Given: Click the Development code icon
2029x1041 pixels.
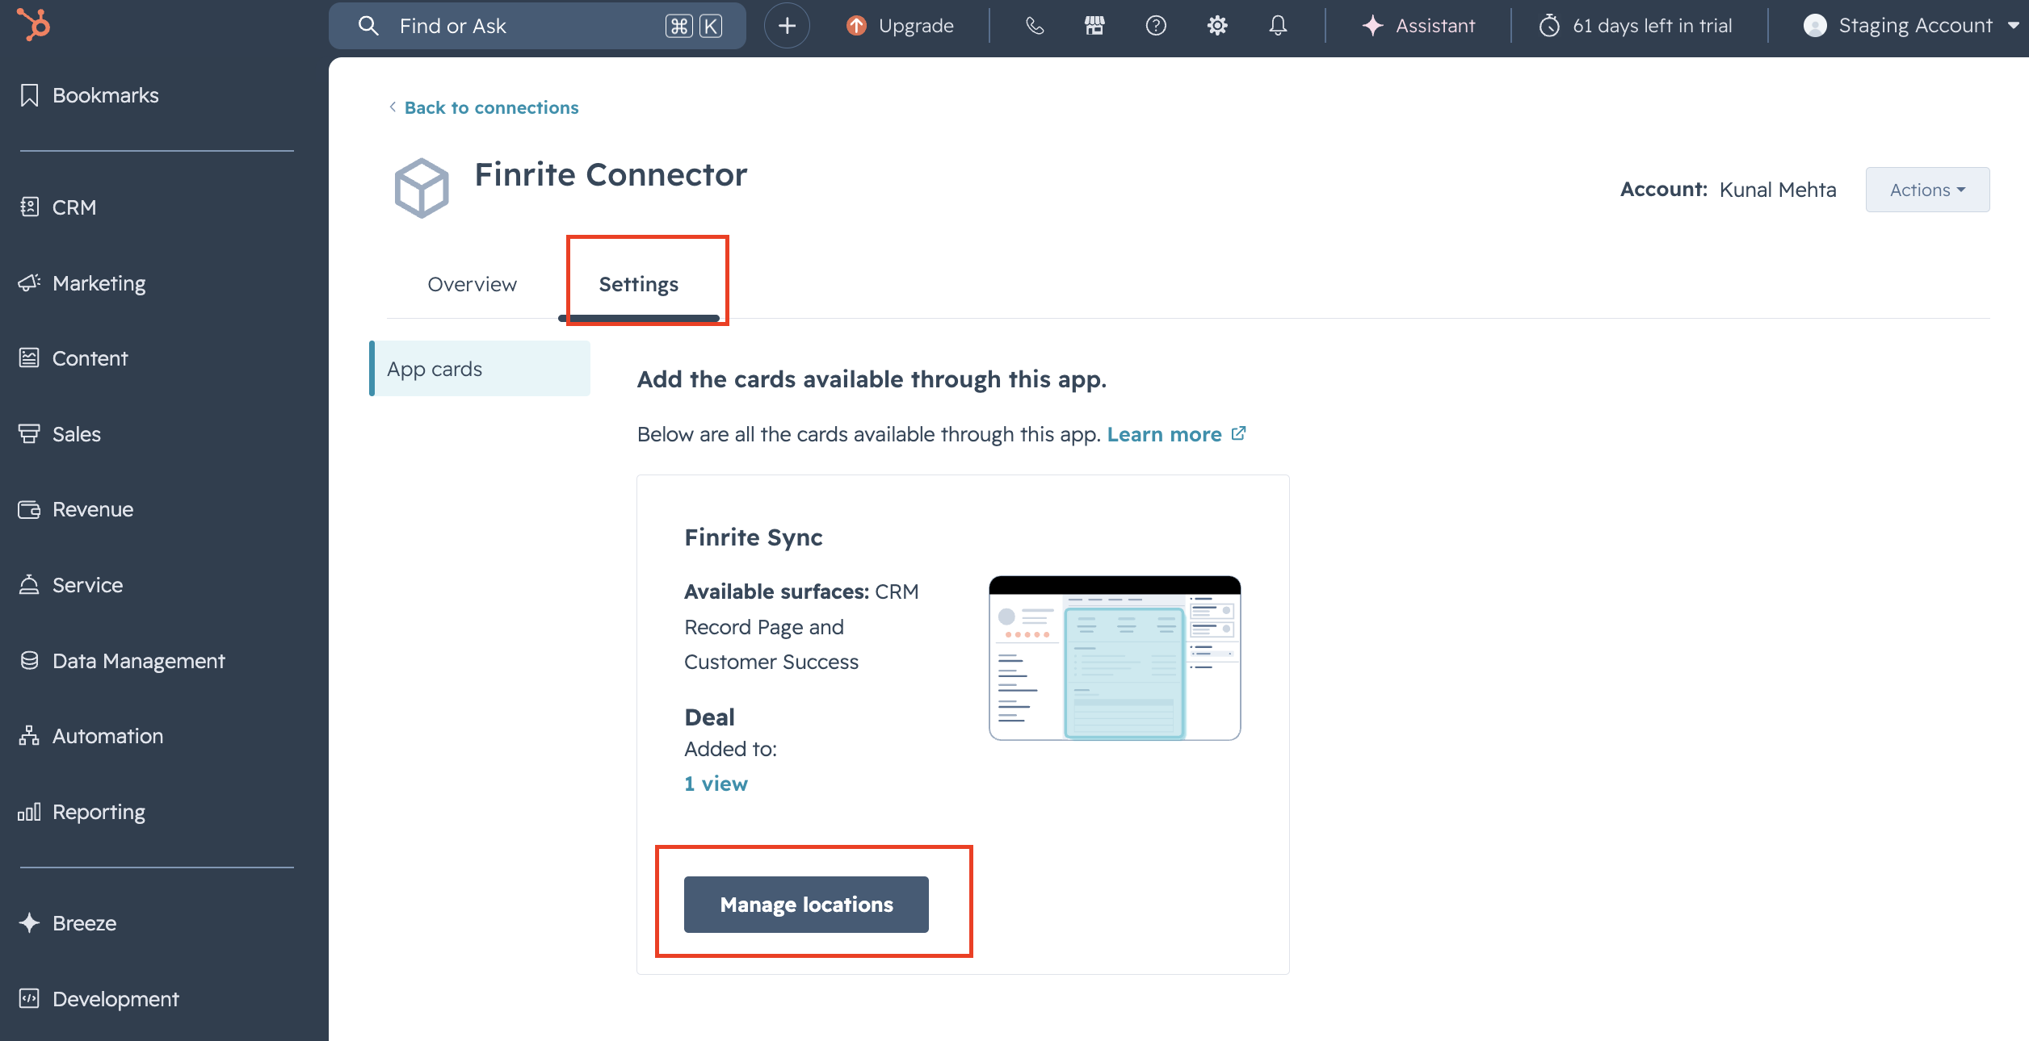Looking at the screenshot, I should click(x=29, y=999).
